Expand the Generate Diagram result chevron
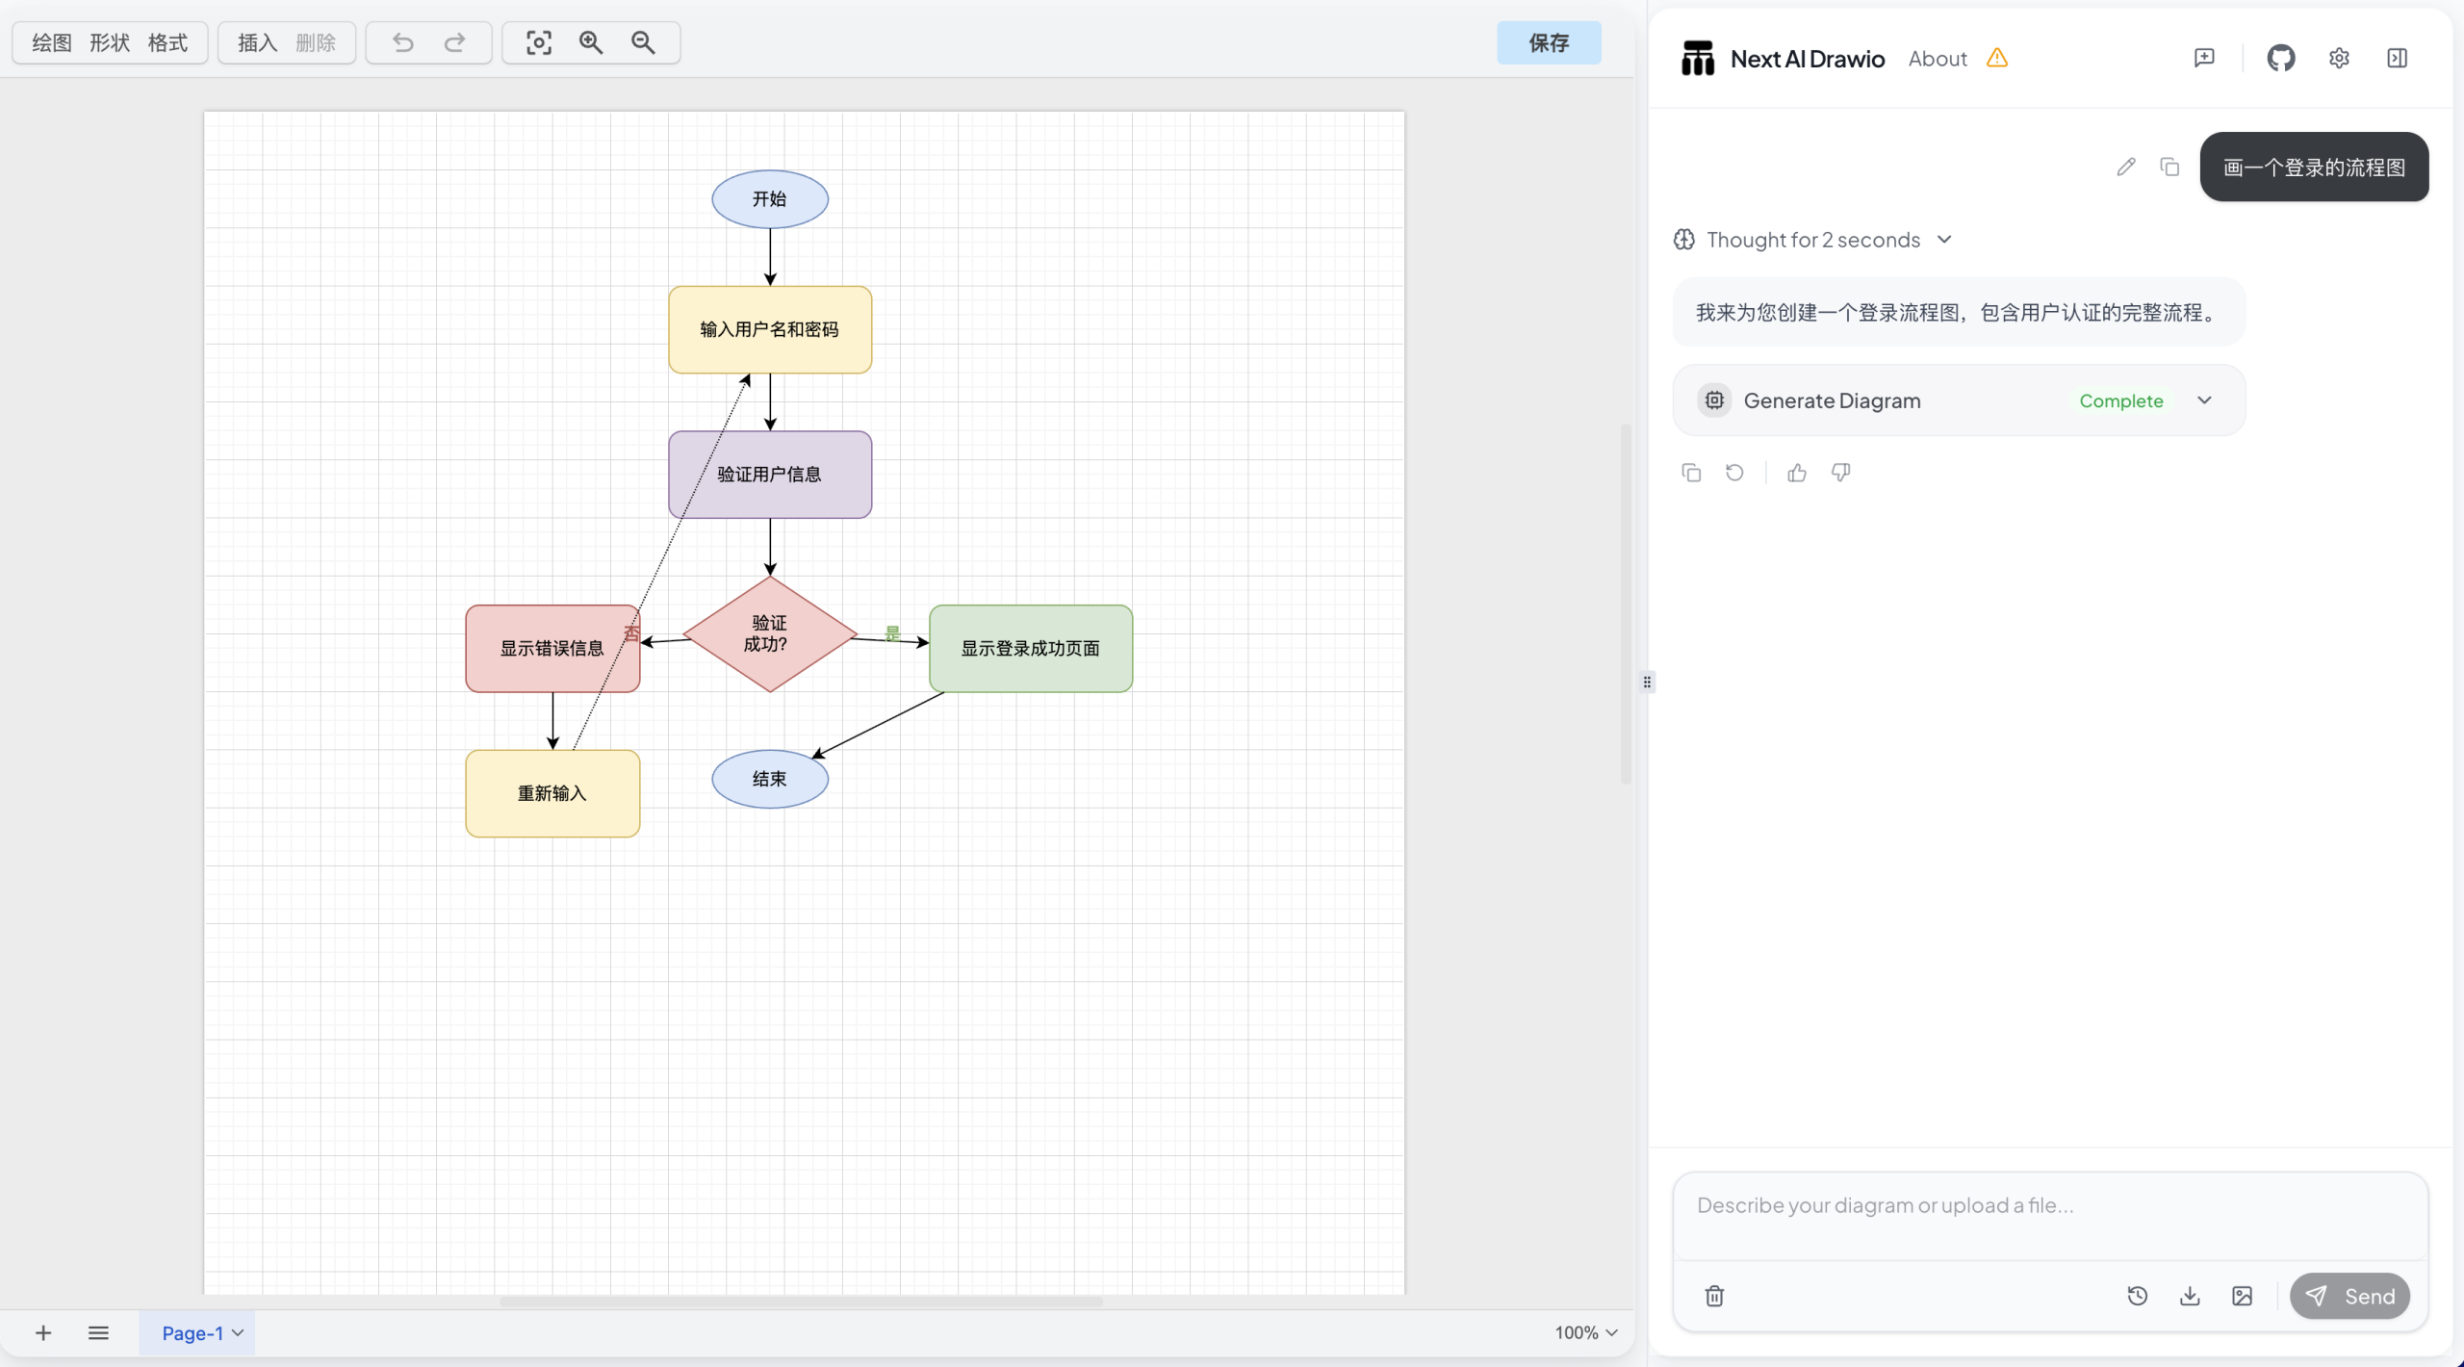 (2204, 400)
